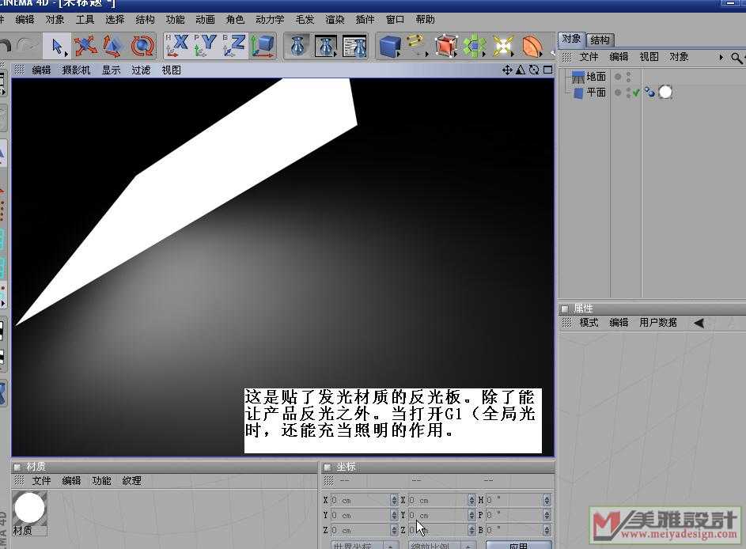Add a Cube primitive object

pos(389,46)
